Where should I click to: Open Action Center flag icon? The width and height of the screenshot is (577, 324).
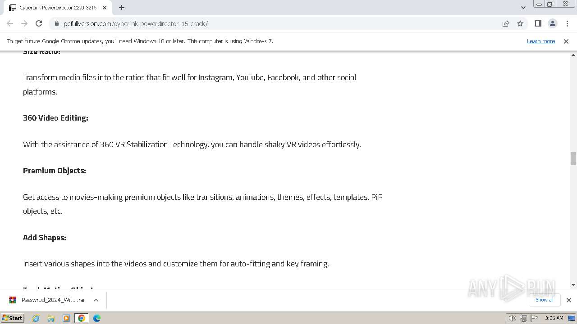click(x=533, y=318)
